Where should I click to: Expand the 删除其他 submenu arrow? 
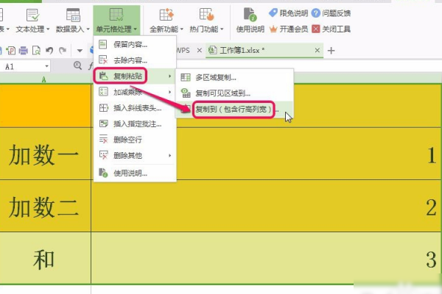(x=169, y=155)
